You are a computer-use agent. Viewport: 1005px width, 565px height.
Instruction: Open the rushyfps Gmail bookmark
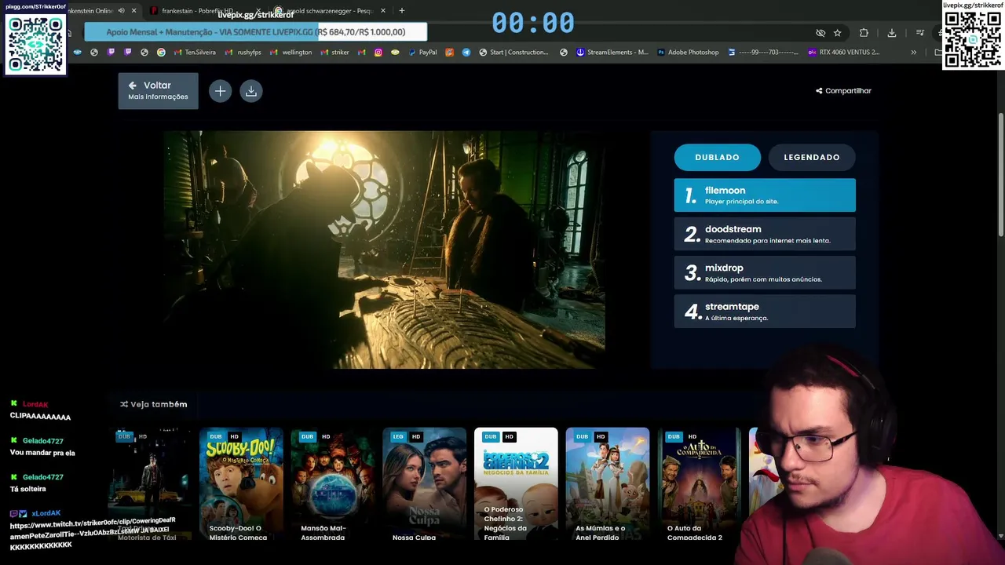(x=243, y=53)
